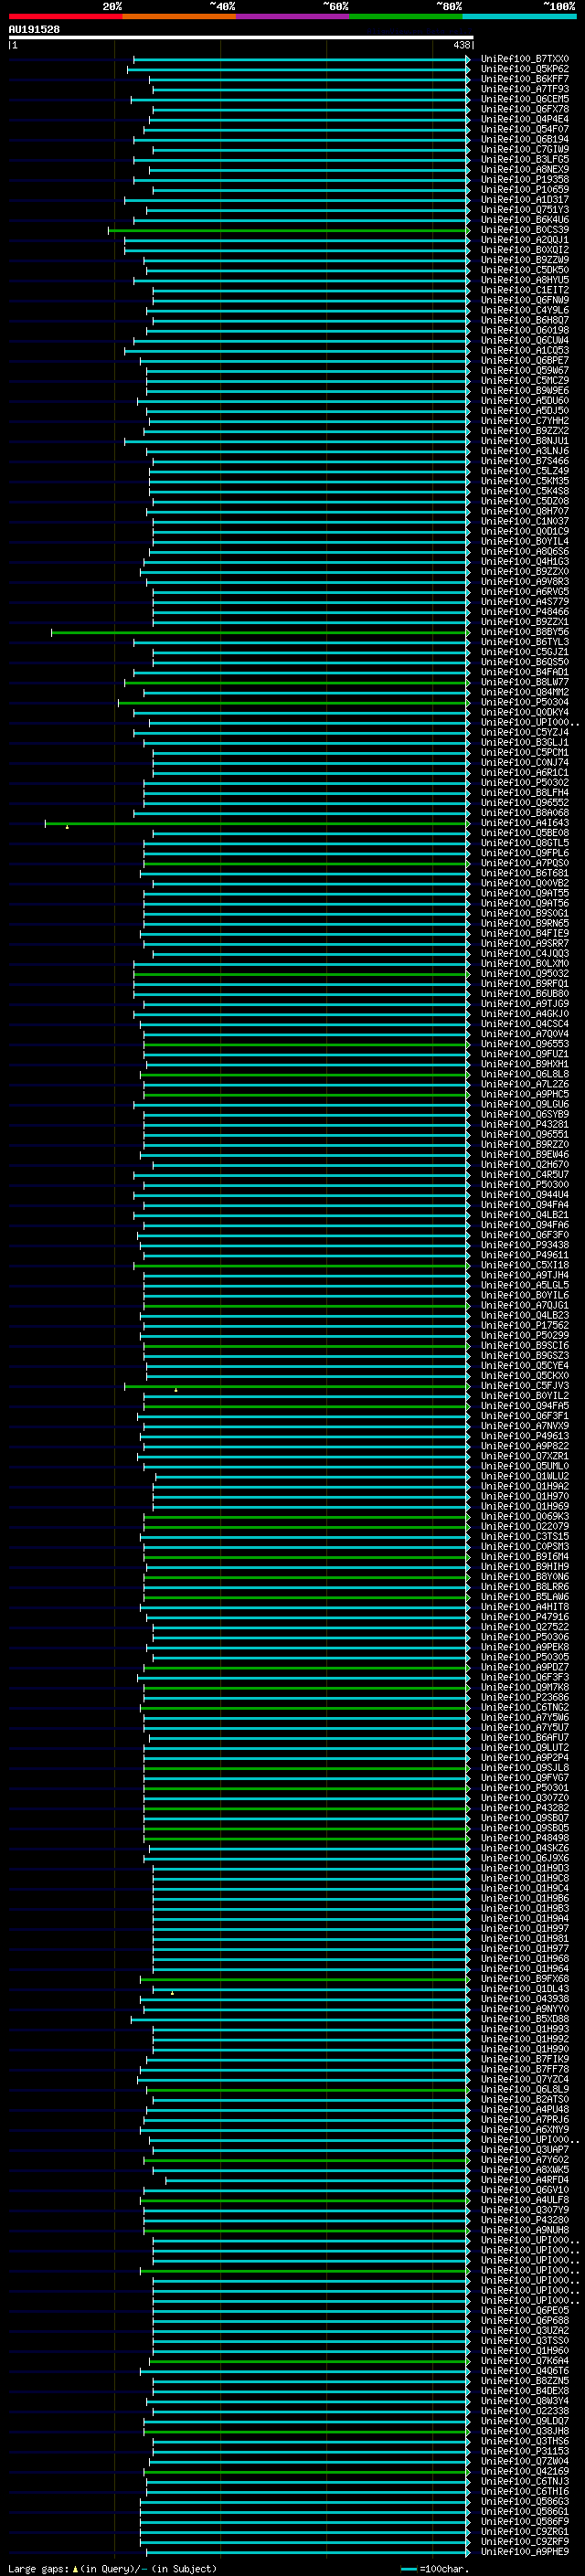This screenshot has height=2576, width=585.
Task: Select label UniRef100_B8LW77
Action: [525, 682]
